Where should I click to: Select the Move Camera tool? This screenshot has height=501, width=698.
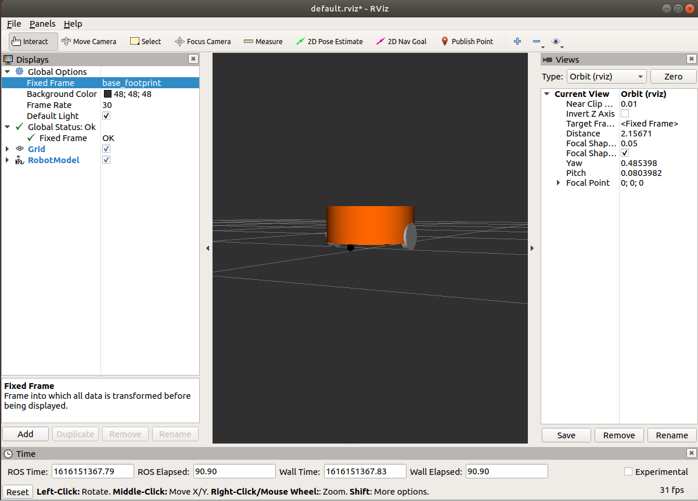pos(89,41)
